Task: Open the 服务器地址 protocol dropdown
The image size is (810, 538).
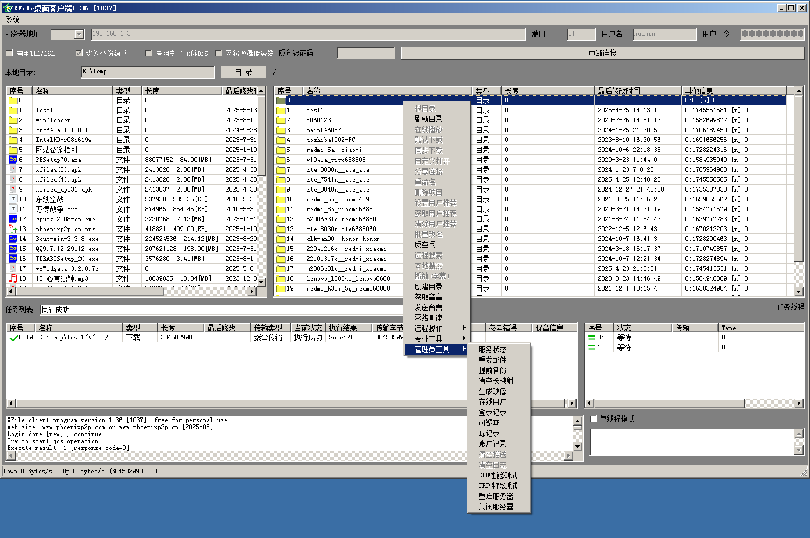Action: coord(79,34)
